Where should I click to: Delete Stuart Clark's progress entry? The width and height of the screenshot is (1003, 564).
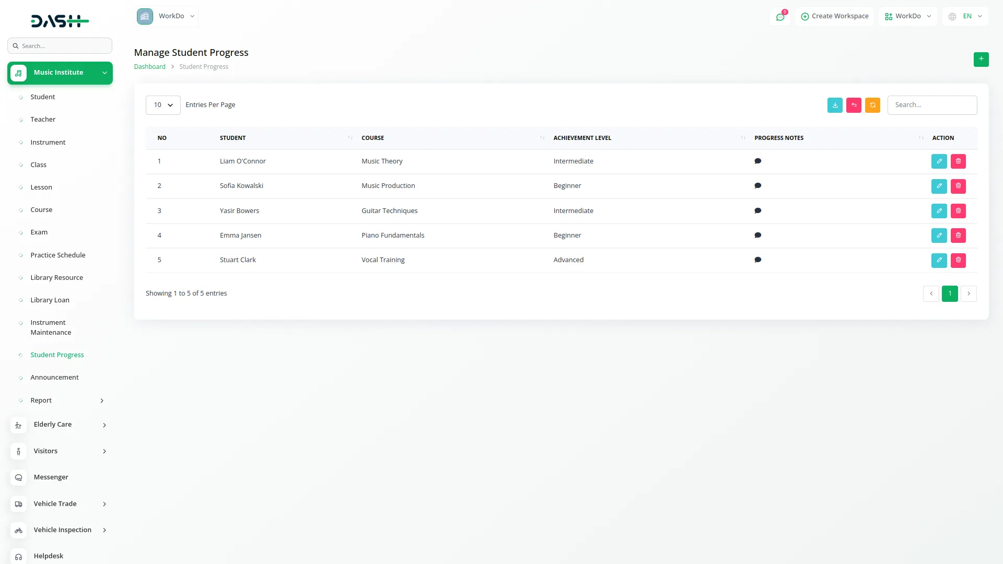(x=958, y=260)
